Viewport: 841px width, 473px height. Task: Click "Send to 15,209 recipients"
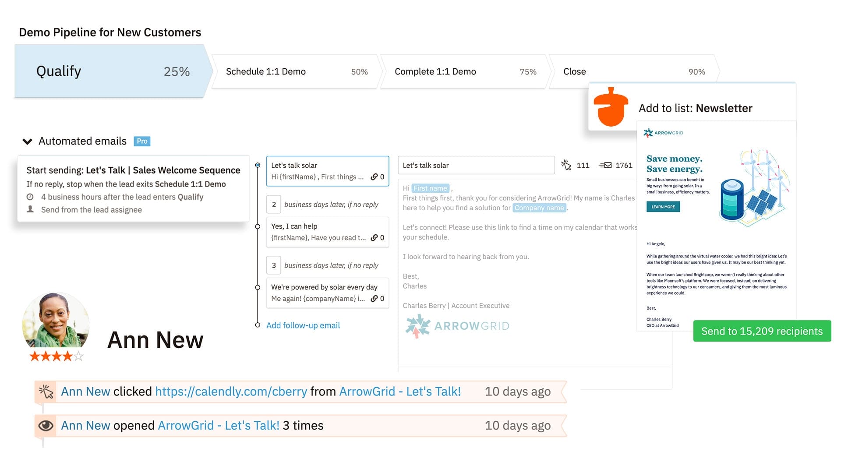762,331
